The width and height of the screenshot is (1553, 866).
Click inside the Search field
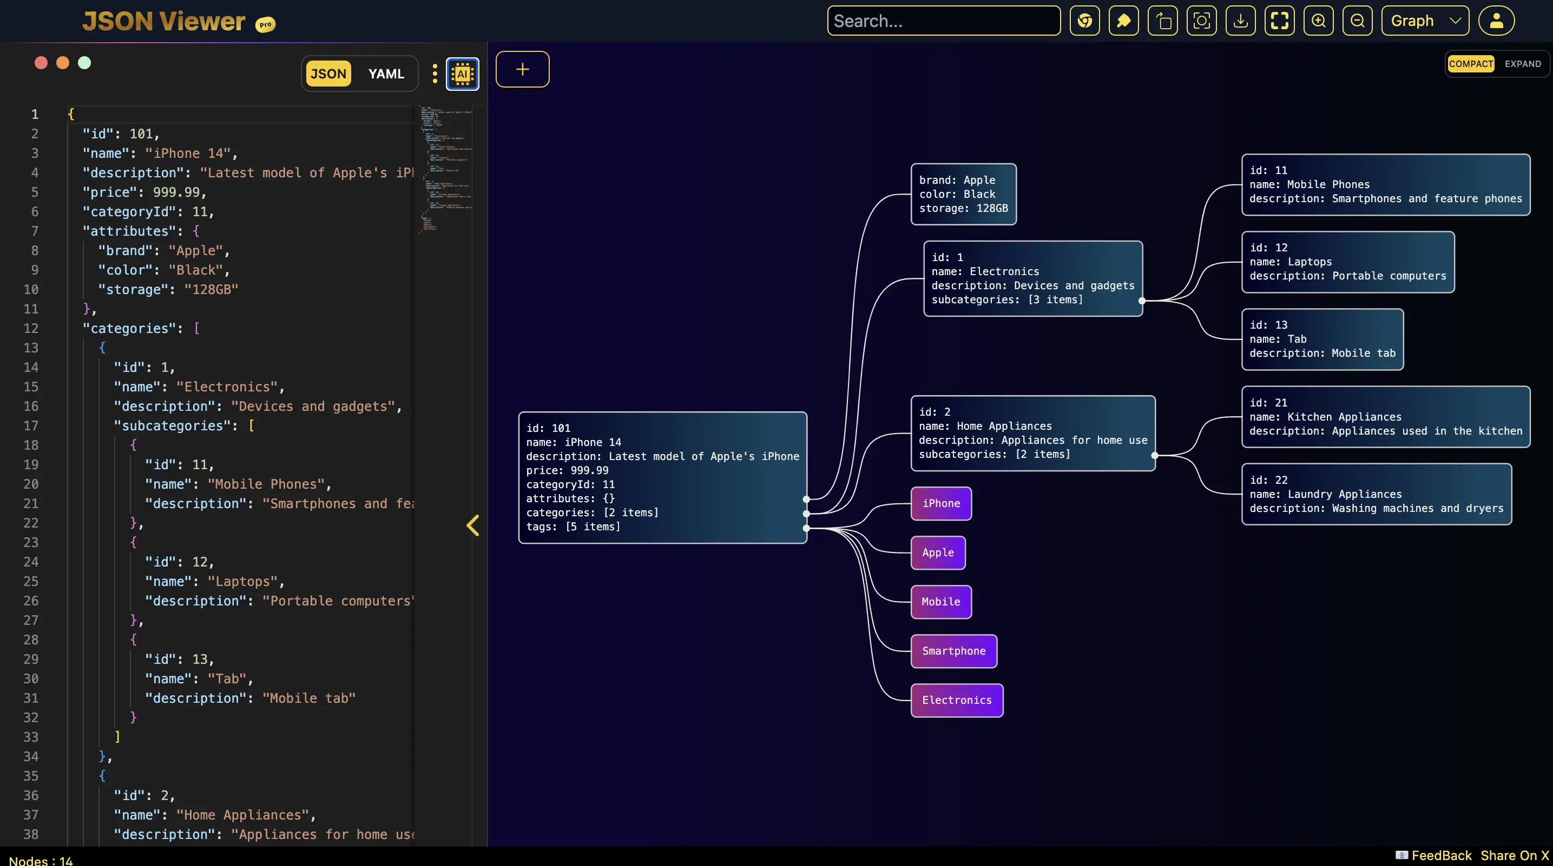(944, 21)
